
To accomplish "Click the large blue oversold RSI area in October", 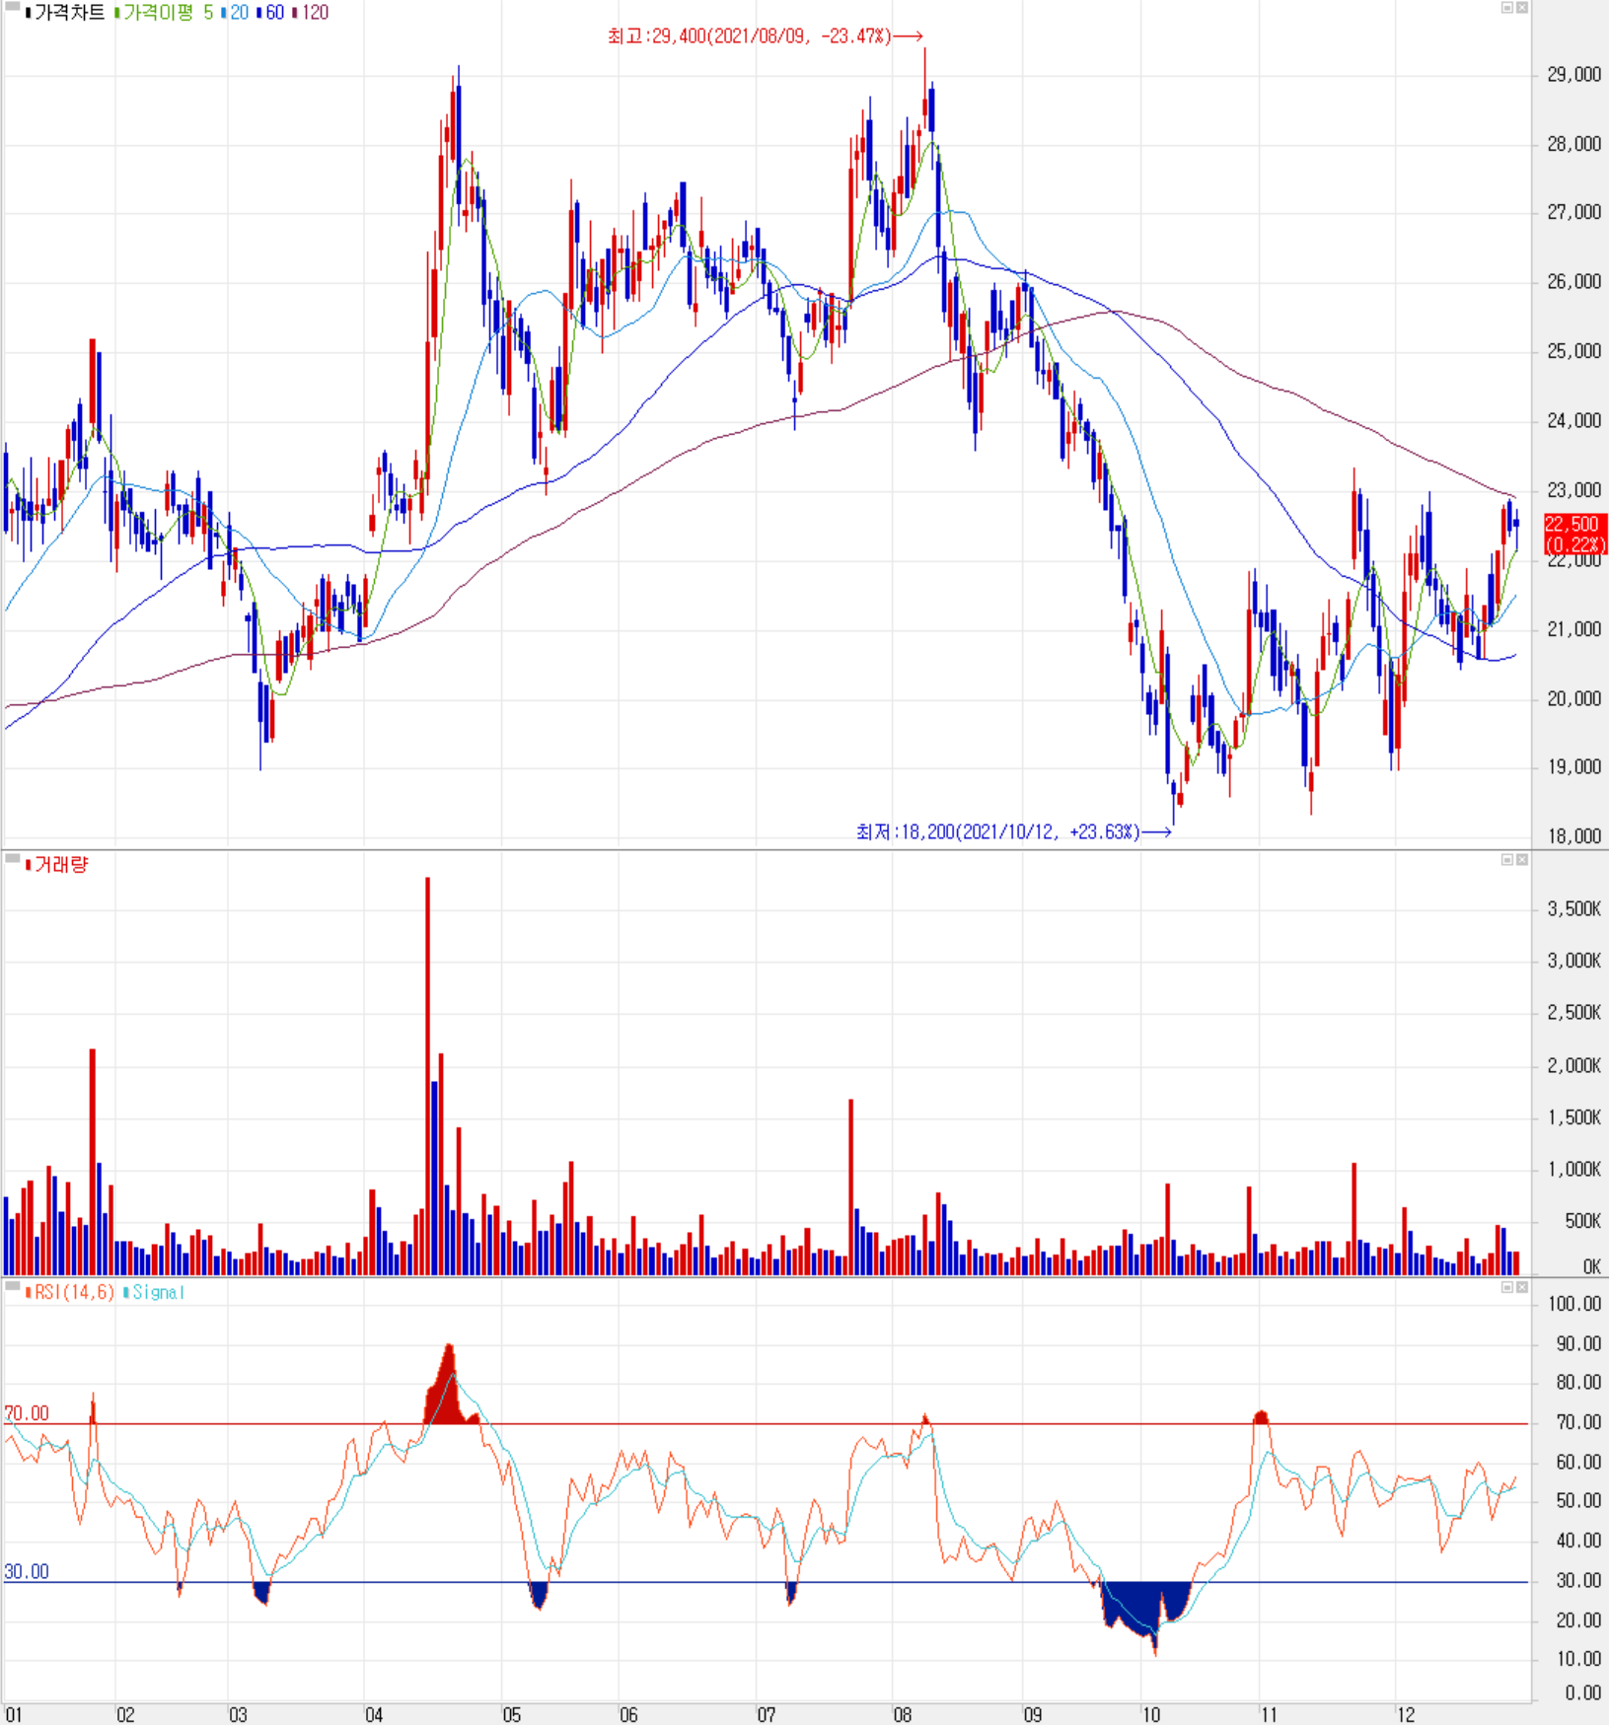I will [1144, 1610].
